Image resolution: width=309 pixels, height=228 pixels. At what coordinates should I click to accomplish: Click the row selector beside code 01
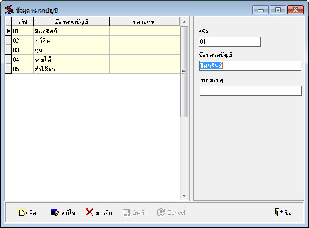[x=8, y=31]
